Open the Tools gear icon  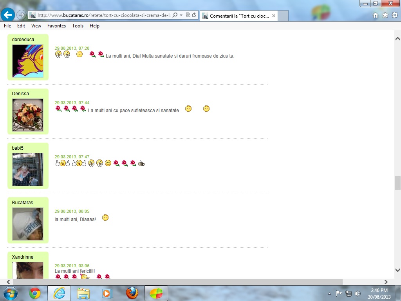click(394, 15)
